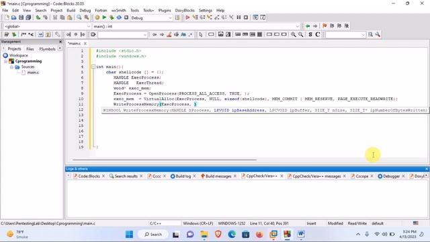This screenshot has height=242, width=430.
Task: Collapse the Cprogramming project node
Action: click(x=5, y=61)
